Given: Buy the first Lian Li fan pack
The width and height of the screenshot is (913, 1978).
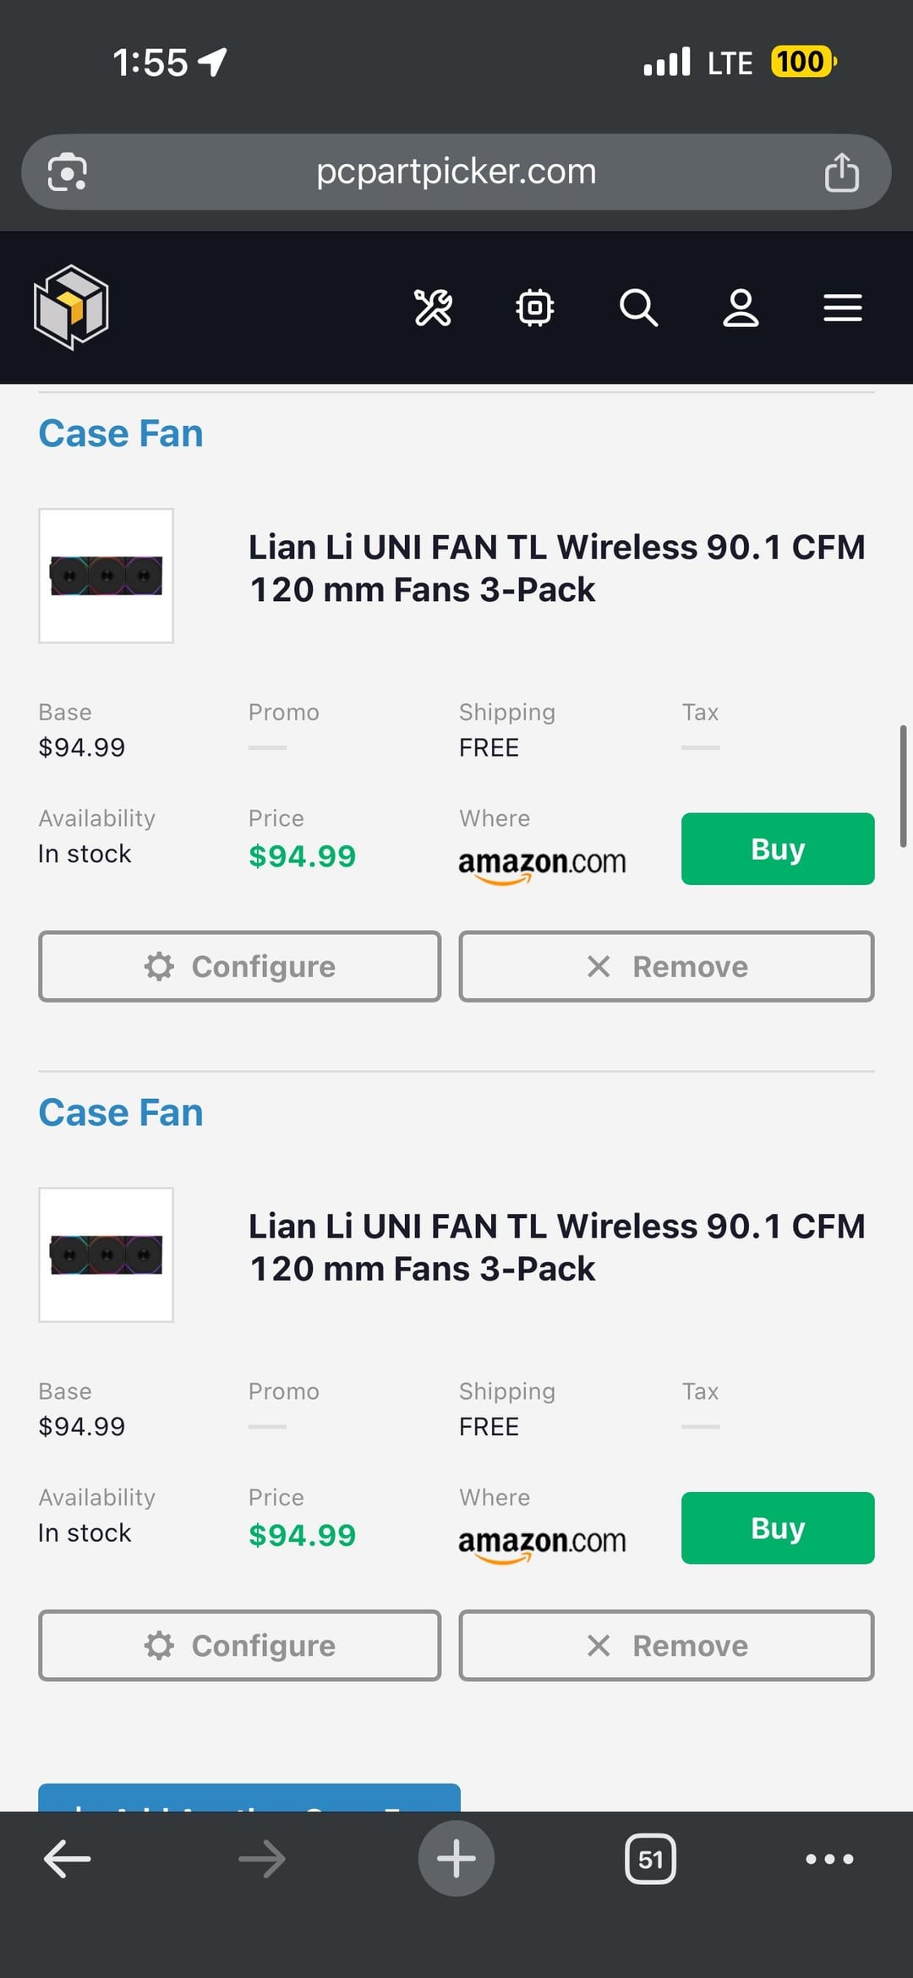Looking at the screenshot, I should pos(778,849).
